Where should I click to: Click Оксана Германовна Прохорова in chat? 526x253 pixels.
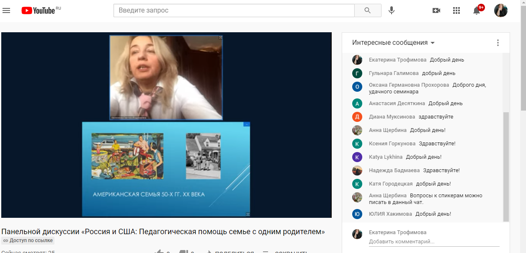tap(409, 85)
